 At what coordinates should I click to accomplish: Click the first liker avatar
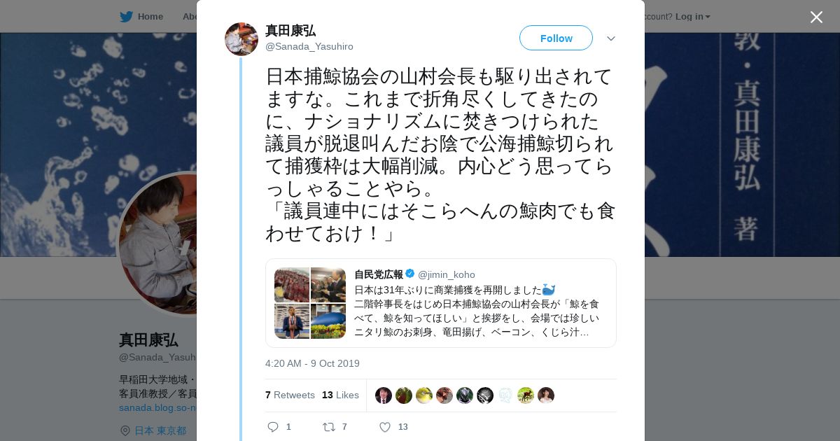[x=384, y=395]
